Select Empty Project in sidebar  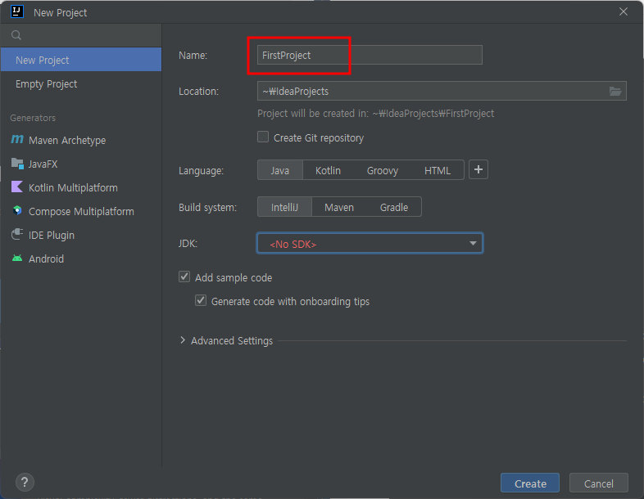81,83
